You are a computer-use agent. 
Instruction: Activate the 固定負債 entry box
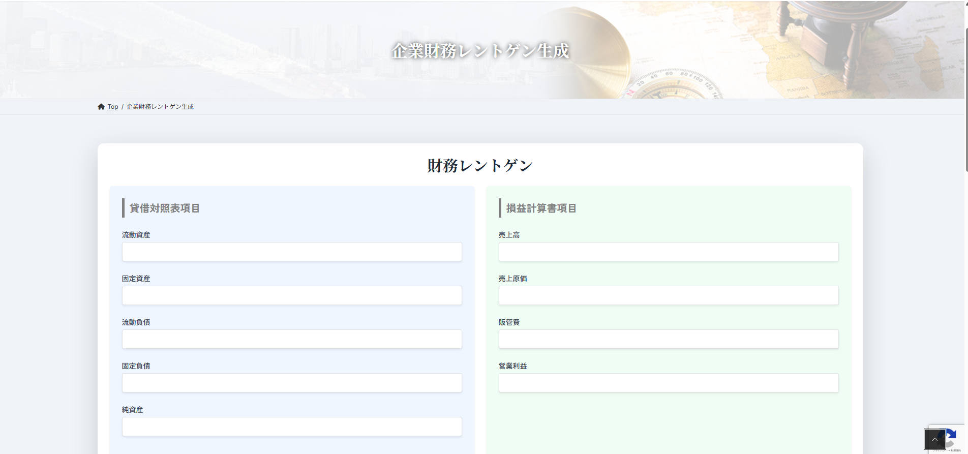[x=292, y=383]
